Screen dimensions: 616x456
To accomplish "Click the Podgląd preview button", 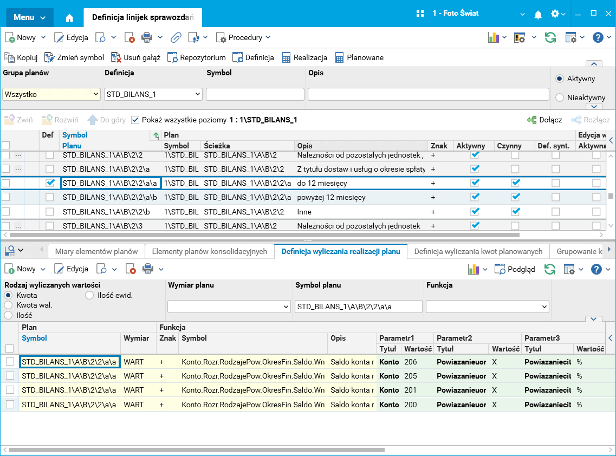I will [x=515, y=269].
